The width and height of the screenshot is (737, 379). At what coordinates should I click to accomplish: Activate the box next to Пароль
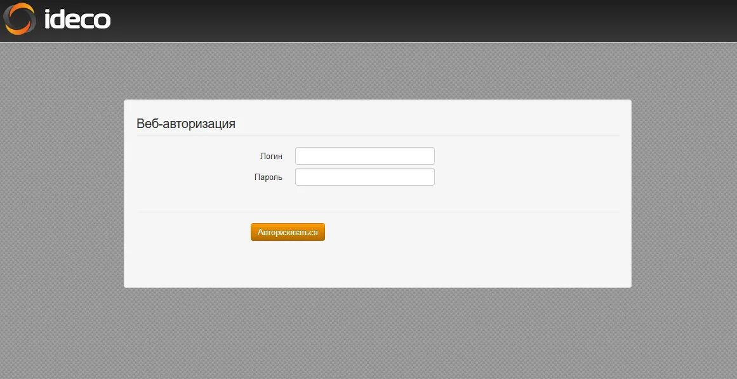tap(365, 177)
